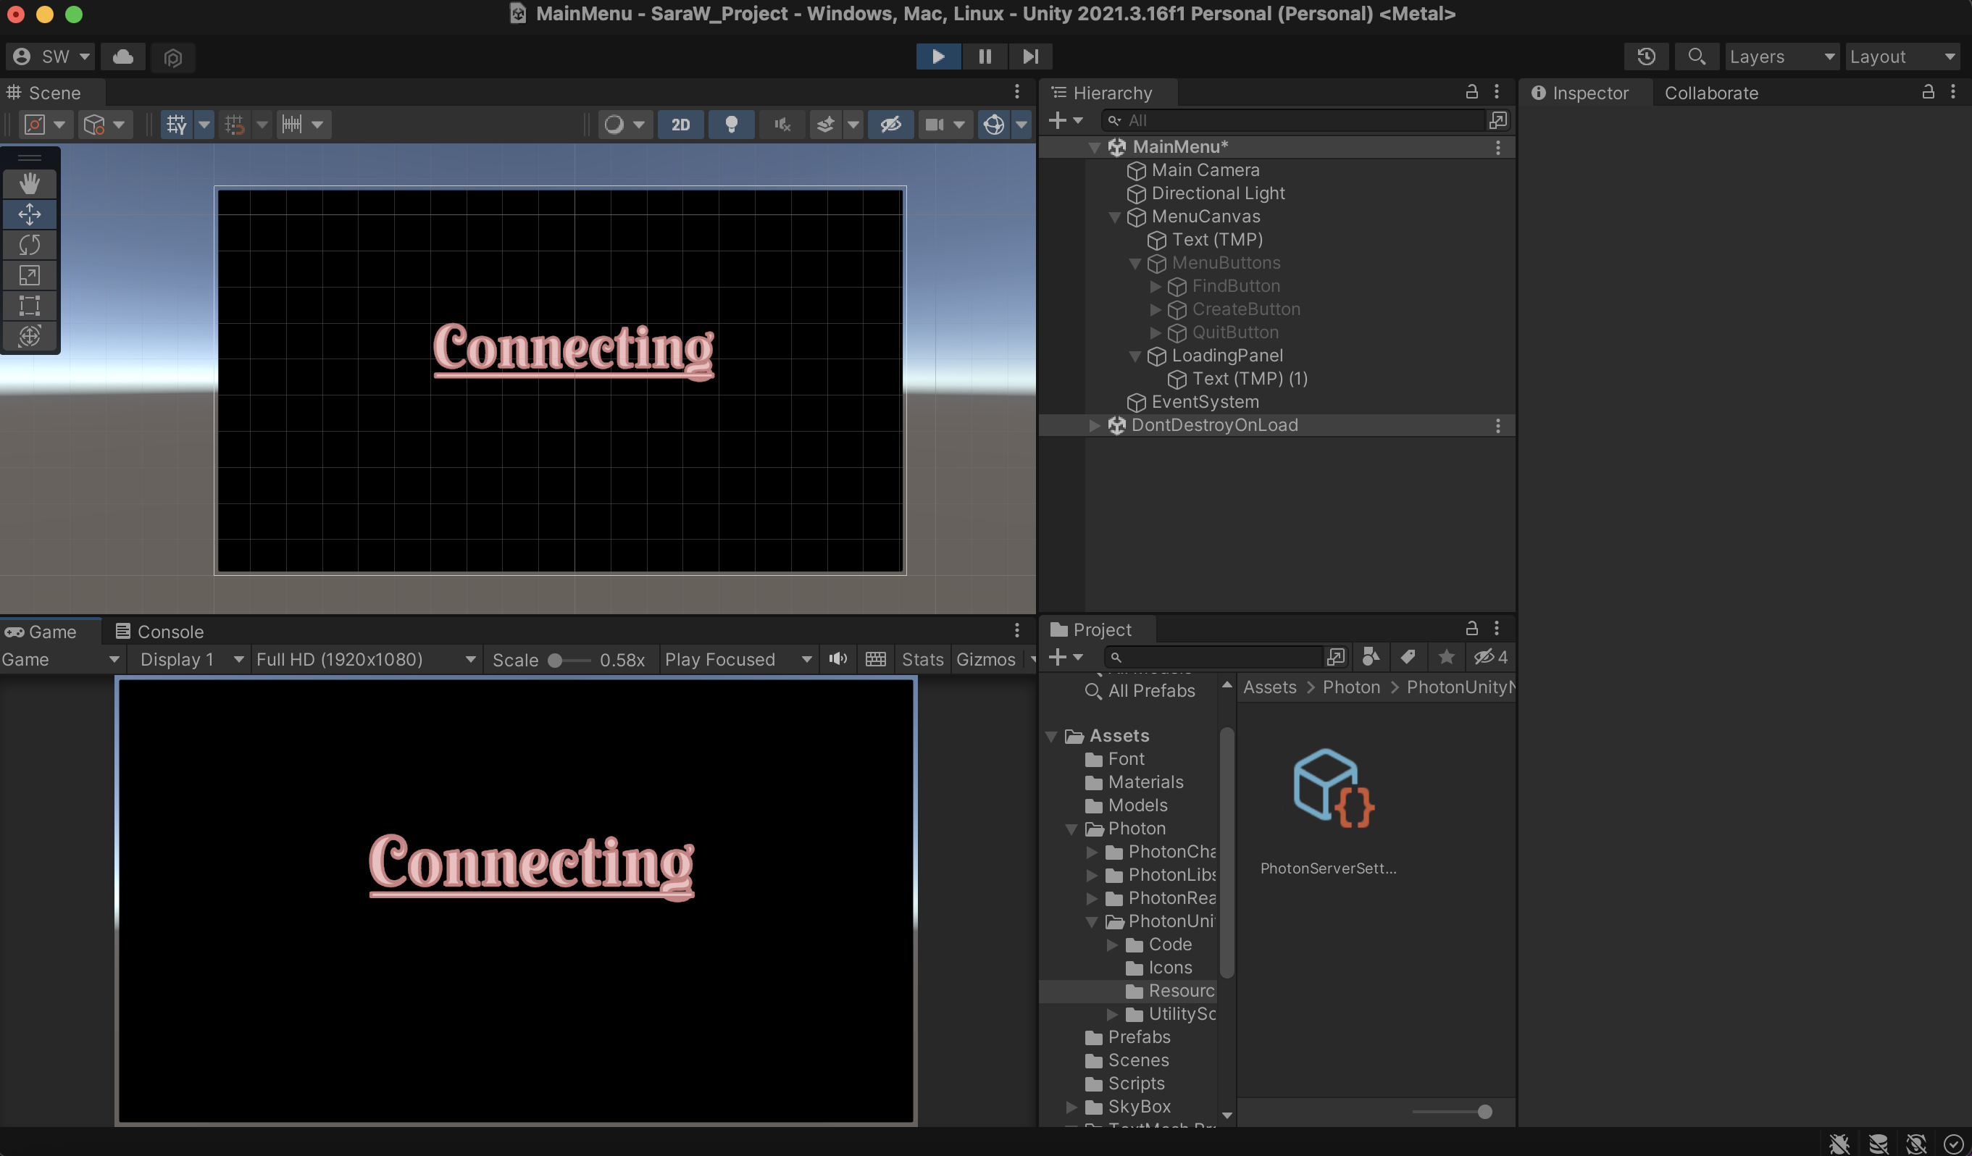Click the Game view Scale slider handle
This screenshot has width=1972, height=1156.
(555, 660)
